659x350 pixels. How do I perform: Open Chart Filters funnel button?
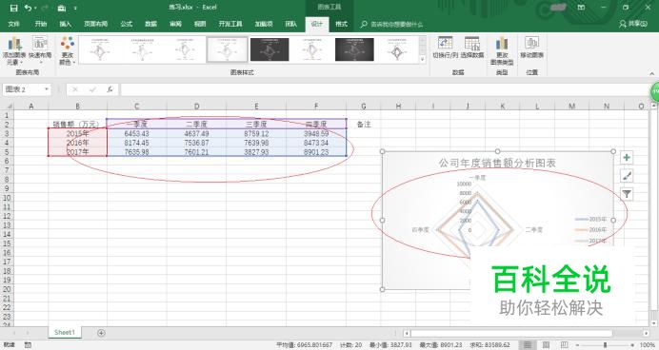627,194
